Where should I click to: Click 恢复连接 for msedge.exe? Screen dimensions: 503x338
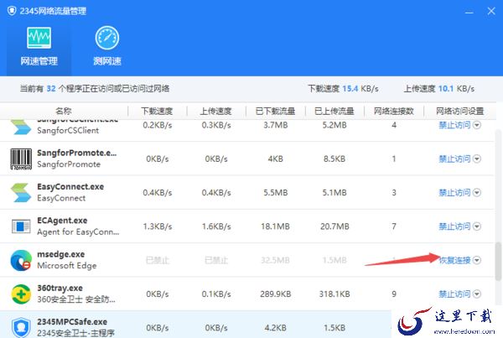pyautogui.click(x=454, y=260)
